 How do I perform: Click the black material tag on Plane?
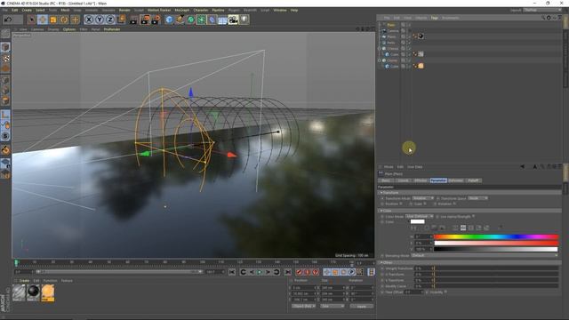[421, 36]
